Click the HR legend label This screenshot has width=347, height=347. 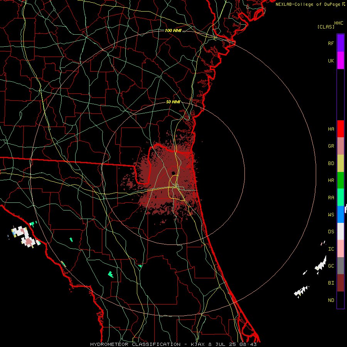click(x=331, y=180)
